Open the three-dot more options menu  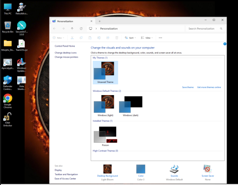(x=160, y=38)
